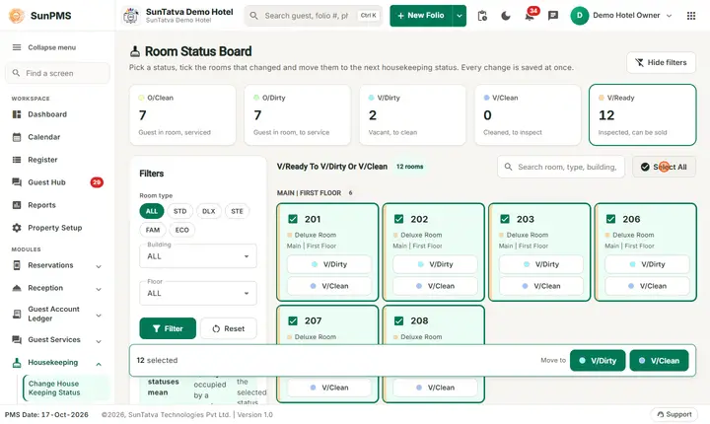Viewport: 710px width, 424px height.
Task: Open the Floor dropdown
Action: (x=198, y=293)
